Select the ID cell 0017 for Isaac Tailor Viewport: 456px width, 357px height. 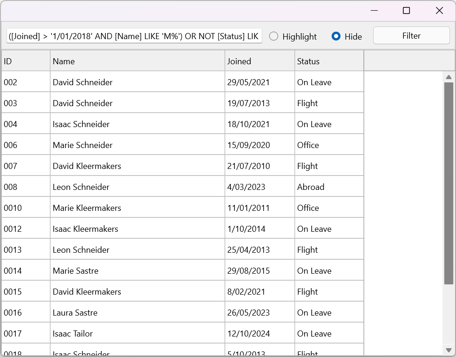tap(25, 333)
